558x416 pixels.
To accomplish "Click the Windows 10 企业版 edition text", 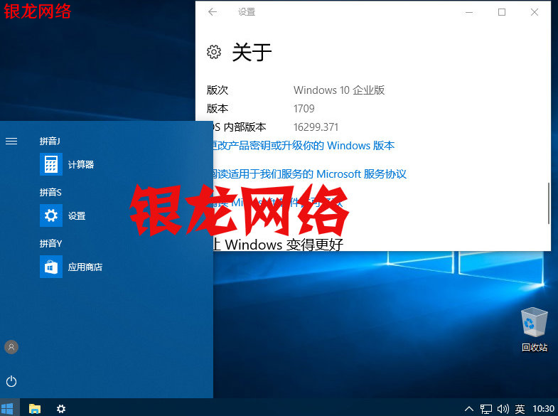I will click(339, 90).
